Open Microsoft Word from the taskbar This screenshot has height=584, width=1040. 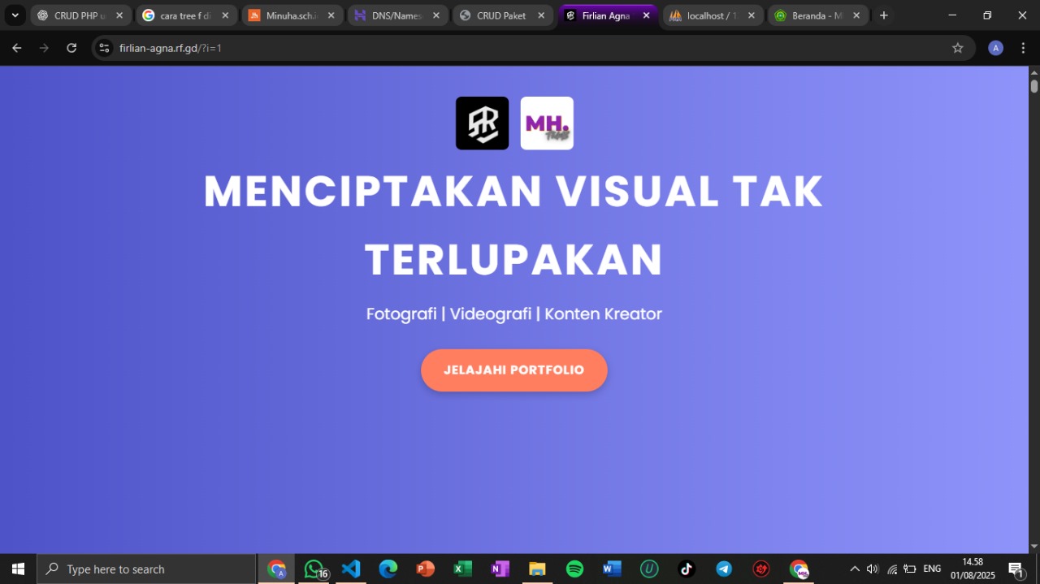(x=612, y=569)
